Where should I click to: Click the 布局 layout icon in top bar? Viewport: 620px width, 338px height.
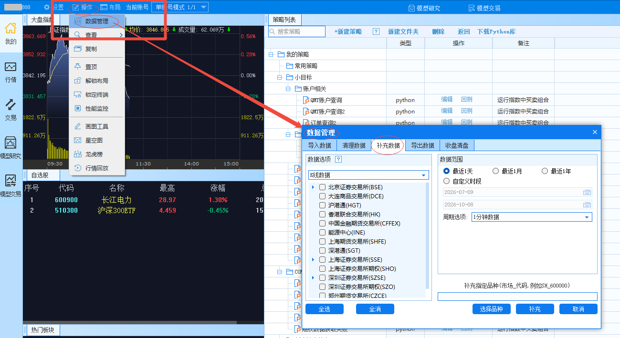click(104, 7)
